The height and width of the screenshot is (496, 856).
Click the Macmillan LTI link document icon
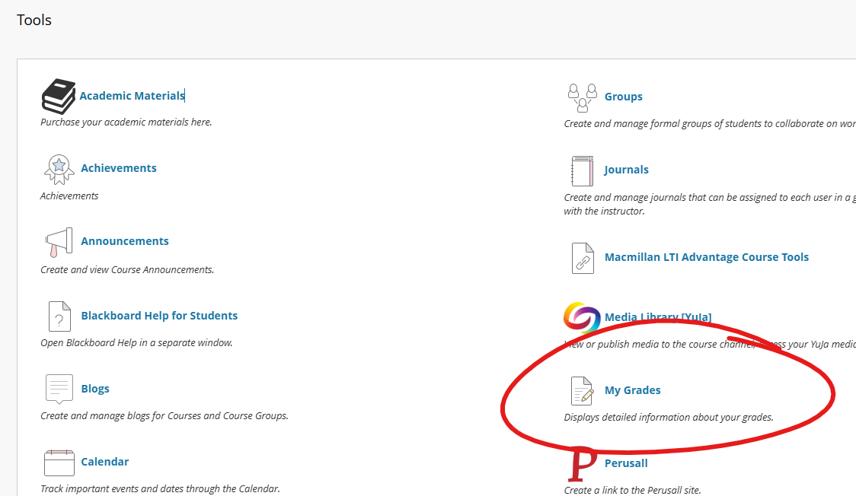[583, 258]
